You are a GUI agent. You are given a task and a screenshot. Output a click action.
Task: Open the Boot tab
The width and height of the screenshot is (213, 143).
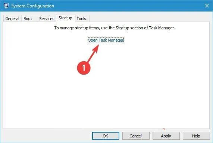[28, 19]
